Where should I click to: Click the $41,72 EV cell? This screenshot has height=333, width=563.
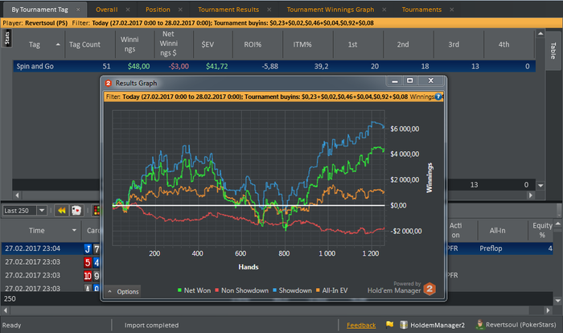(217, 66)
